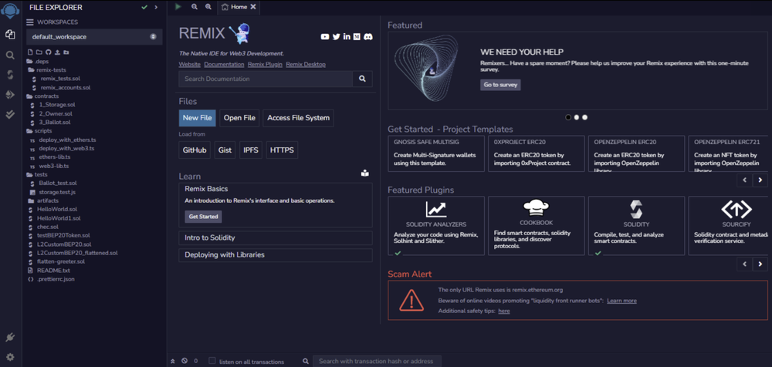Expand the Intro to Solidity section
The width and height of the screenshot is (772, 367).
(x=276, y=237)
